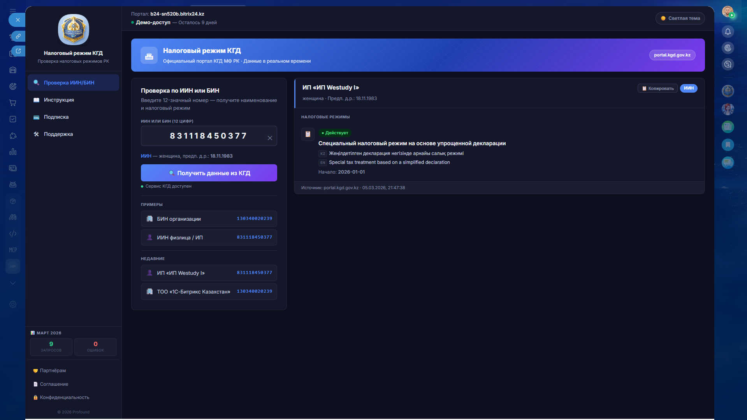Click Получить данные из КГД button
This screenshot has height=420, width=747.
pos(209,173)
